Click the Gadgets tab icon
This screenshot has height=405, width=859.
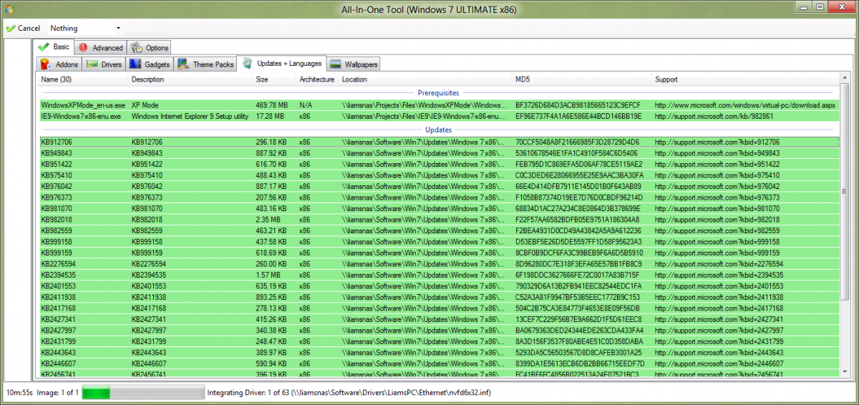(135, 64)
